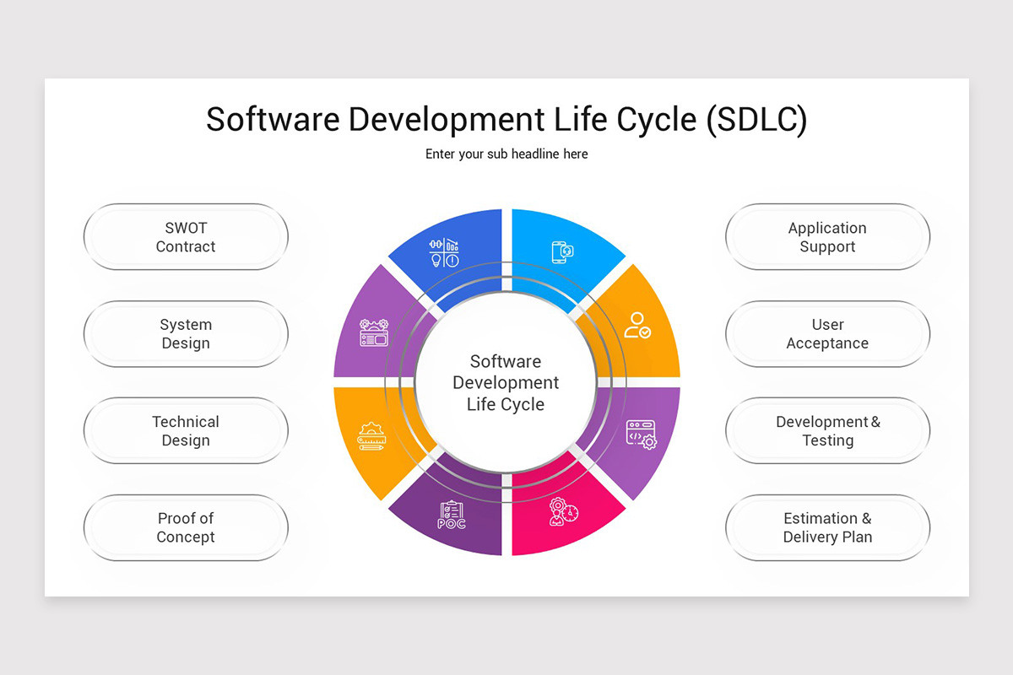
Task: Click the SWOT Contract pill
Action: pos(186,237)
